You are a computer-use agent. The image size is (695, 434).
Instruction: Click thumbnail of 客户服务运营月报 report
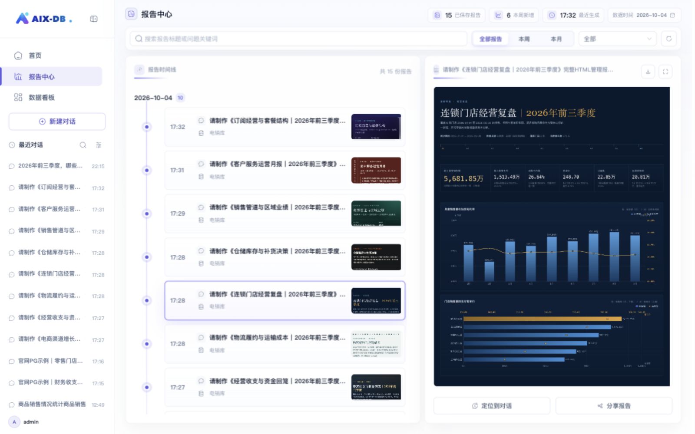pyautogui.click(x=376, y=170)
